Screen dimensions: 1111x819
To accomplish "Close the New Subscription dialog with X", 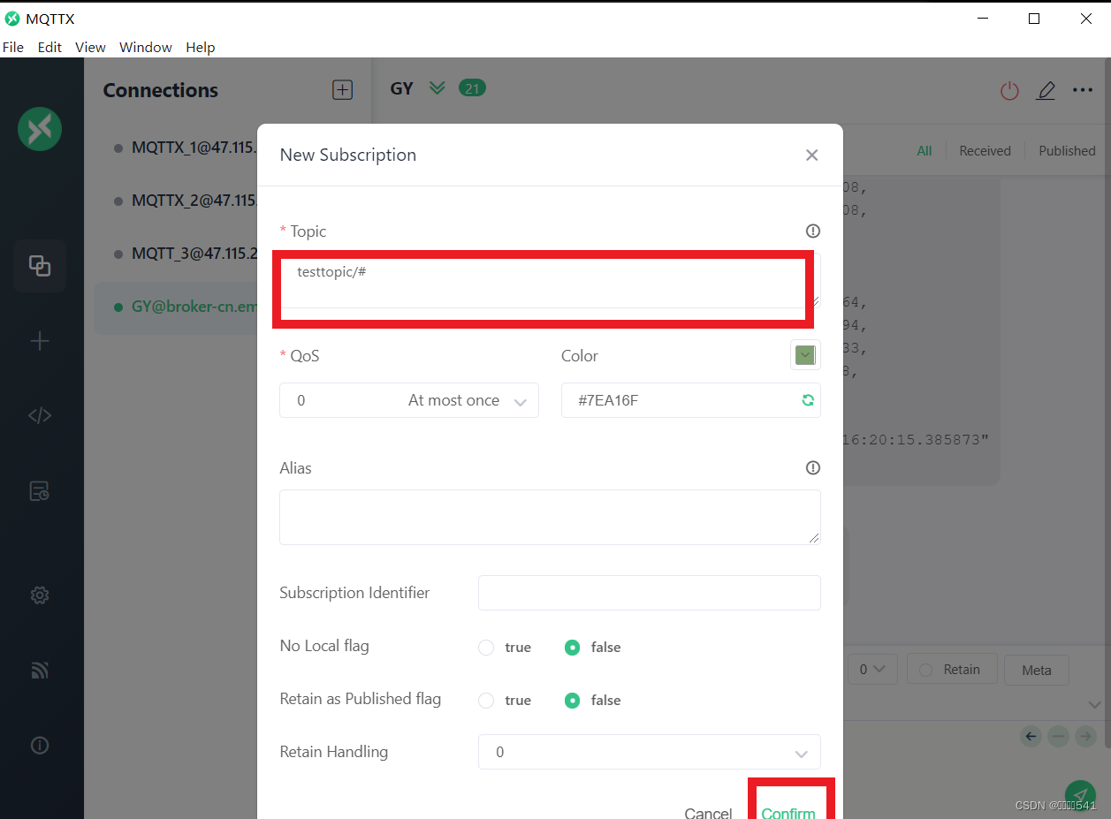I will click(811, 155).
